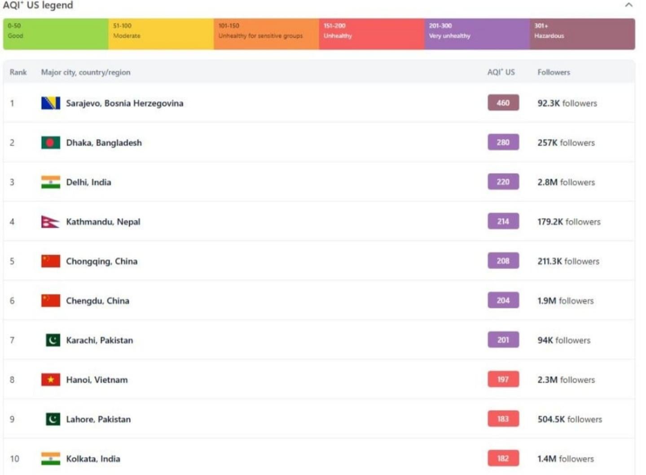The image size is (646, 475).
Task: Click the green Good 0-50 legend swatch
Action: (x=56, y=34)
